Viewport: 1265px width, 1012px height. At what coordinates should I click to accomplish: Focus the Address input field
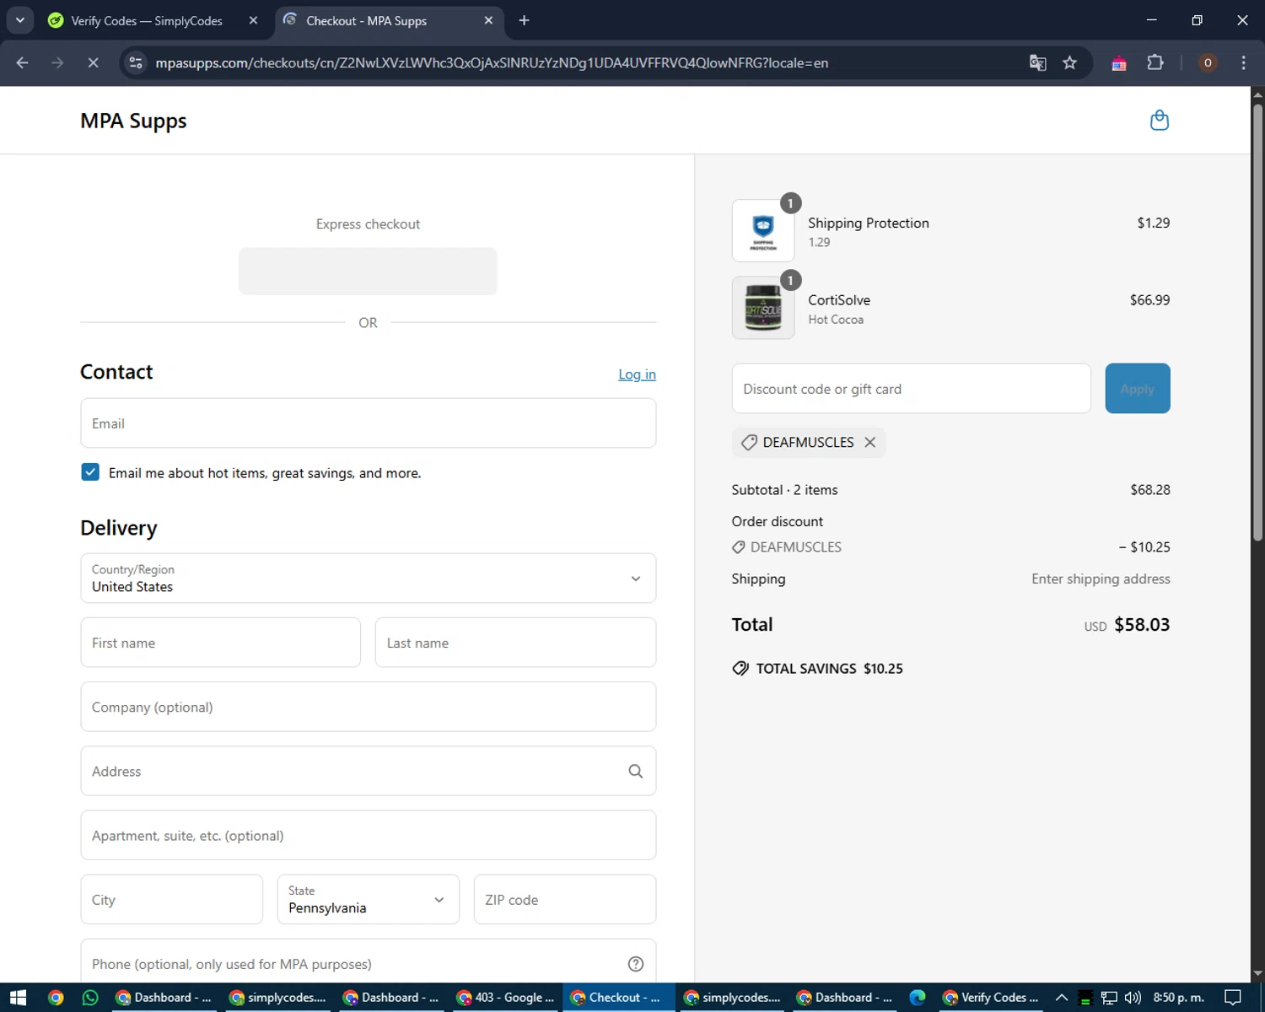coord(369,771)
